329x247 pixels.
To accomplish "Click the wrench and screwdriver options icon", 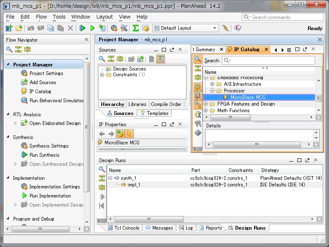I will 124,28.
